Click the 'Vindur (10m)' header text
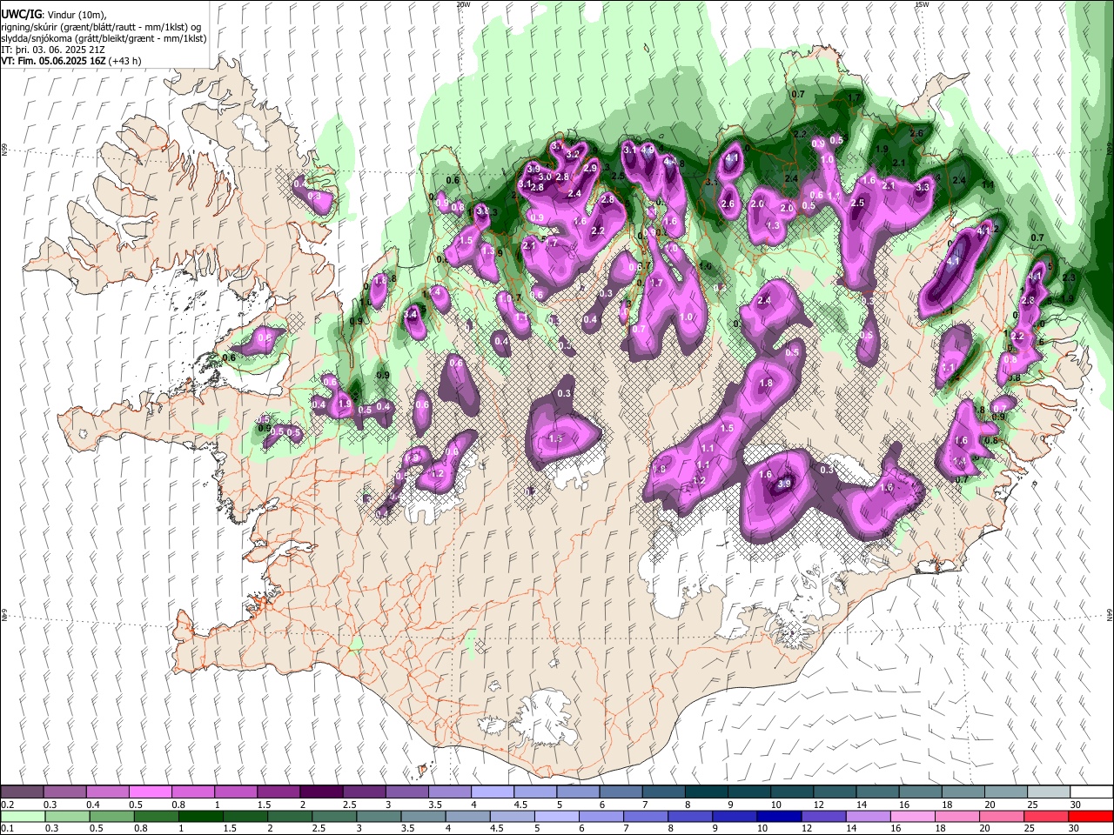 [76, 14]
